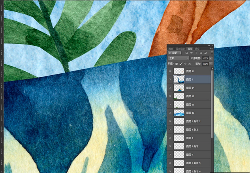Screen dimensions: 250x173
Task: Expand the opacity 不透明度 arrow
Action: tap(211, 58)
